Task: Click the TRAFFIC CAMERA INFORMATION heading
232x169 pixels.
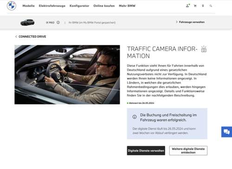Action: 162,52
